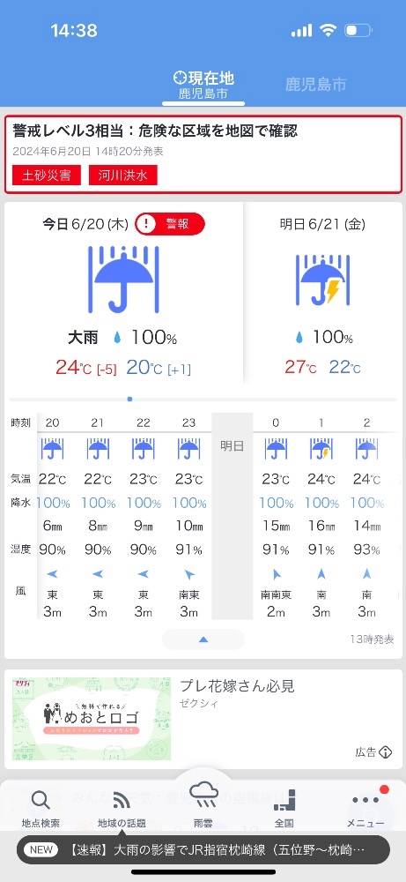The height and width of the screenshot is (882, 406).
Task: Collapse hourly forecast with up arrow
Action: (x=203, y=639)
